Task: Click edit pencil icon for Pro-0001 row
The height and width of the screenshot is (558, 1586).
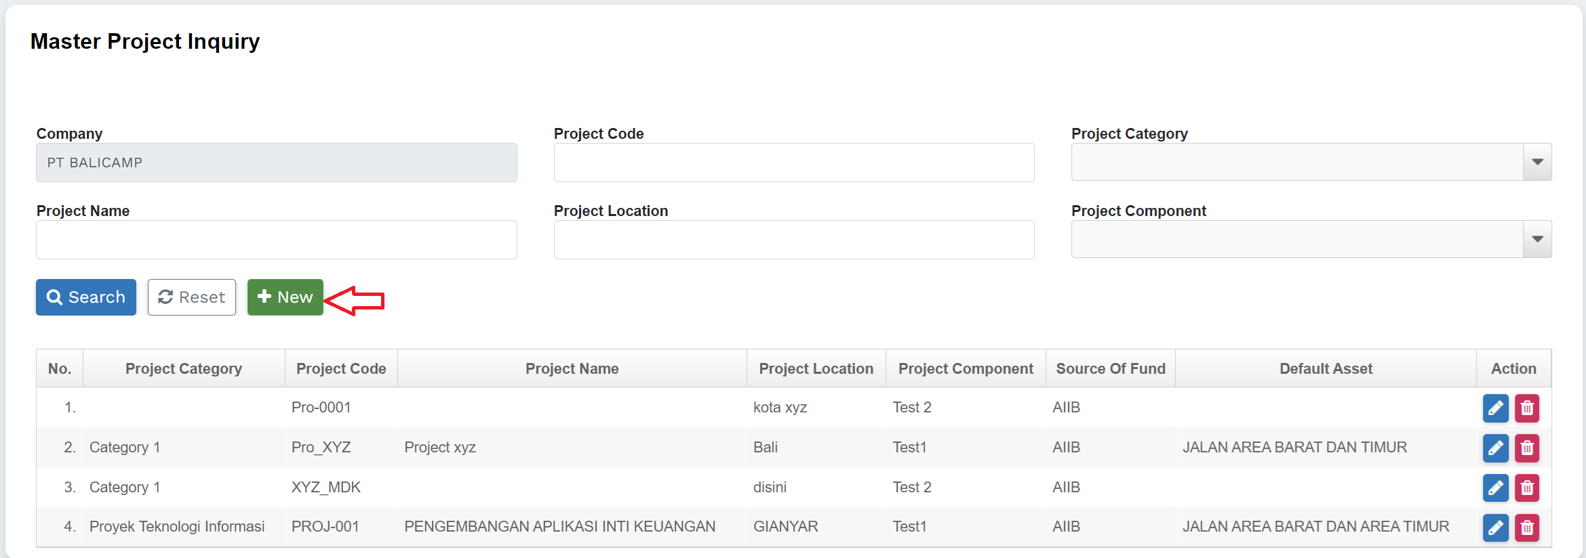Action: click(x=1495, y=408)
